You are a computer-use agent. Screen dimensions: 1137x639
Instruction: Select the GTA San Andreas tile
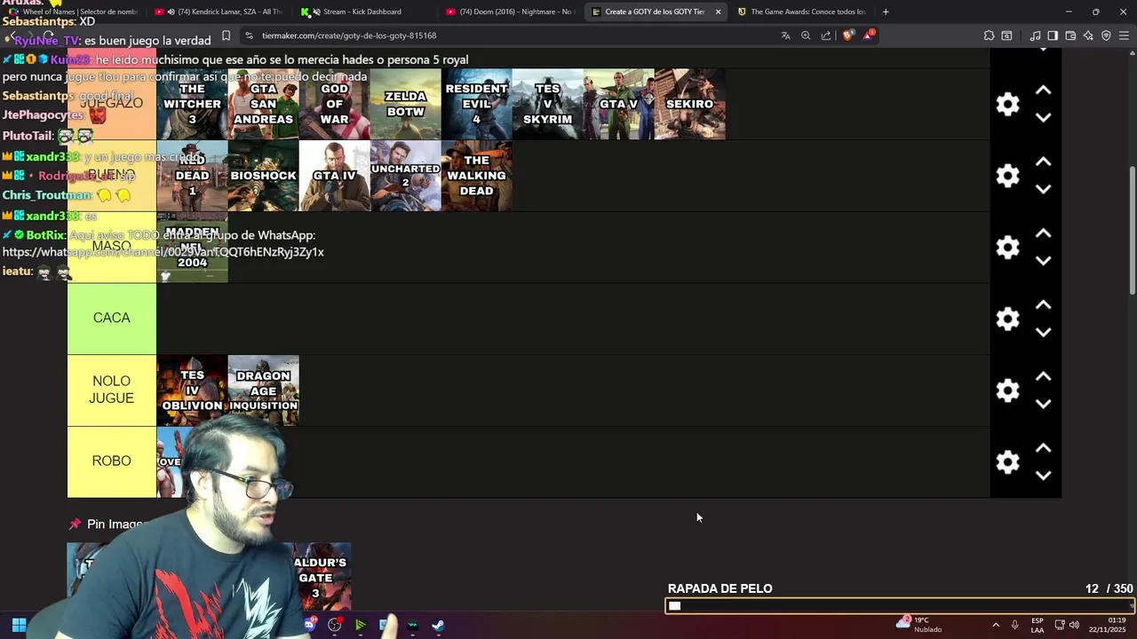[263, 104]
